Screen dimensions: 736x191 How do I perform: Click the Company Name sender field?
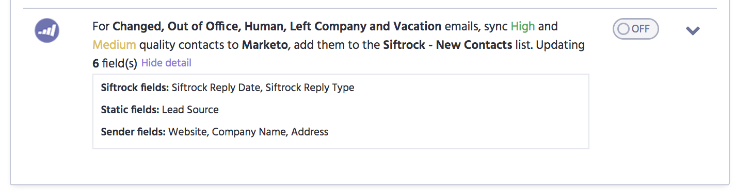click(x=249, y=132)
